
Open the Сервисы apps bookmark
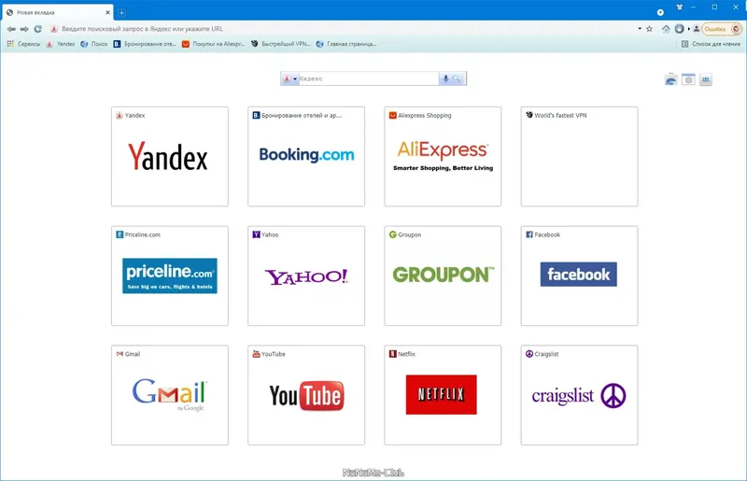(24, 44)
